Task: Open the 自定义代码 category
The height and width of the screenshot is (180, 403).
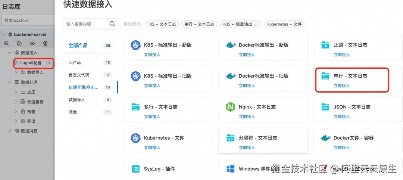Action: [79, 75]
